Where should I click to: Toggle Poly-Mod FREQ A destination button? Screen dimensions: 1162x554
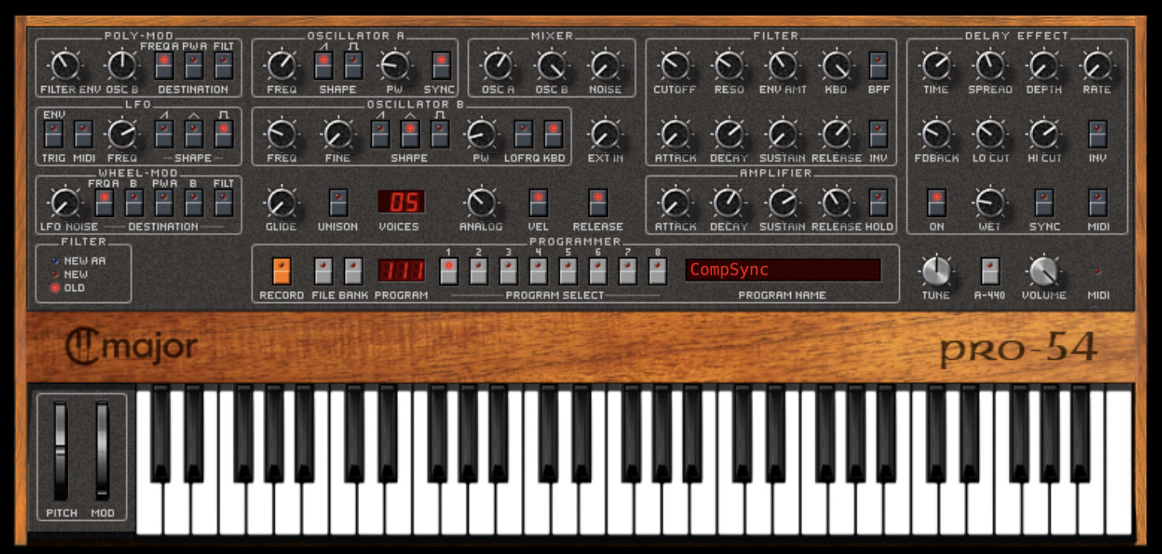pyautogui.click(x=163, y=66)
